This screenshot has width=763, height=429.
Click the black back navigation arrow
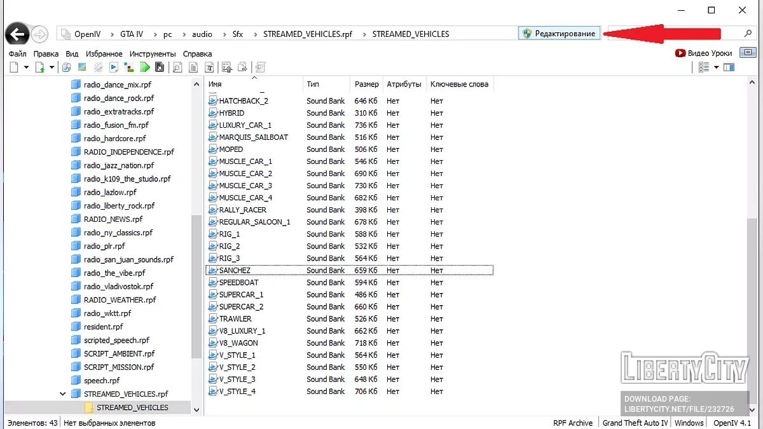pos(17,34)
